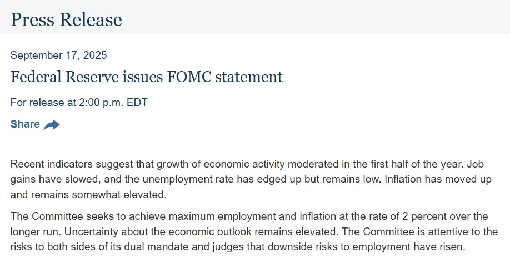Click the Press Release page heading

(x=66, y=19)
